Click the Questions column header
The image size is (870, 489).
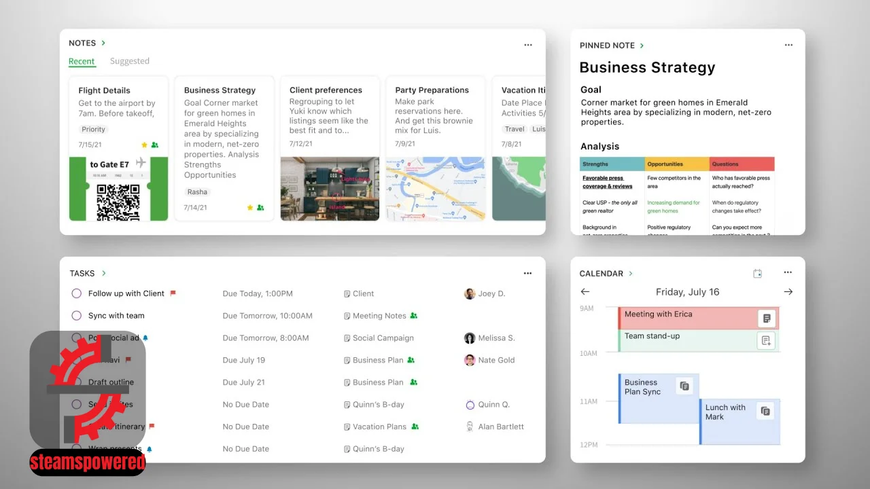point(742,164)
